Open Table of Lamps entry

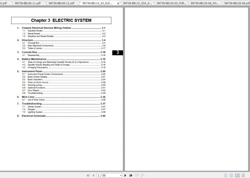[x=64, y=48]
